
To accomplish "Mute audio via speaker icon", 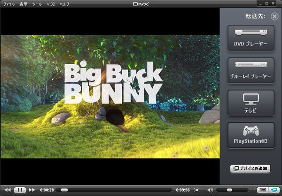I will [x=210, y=190].
